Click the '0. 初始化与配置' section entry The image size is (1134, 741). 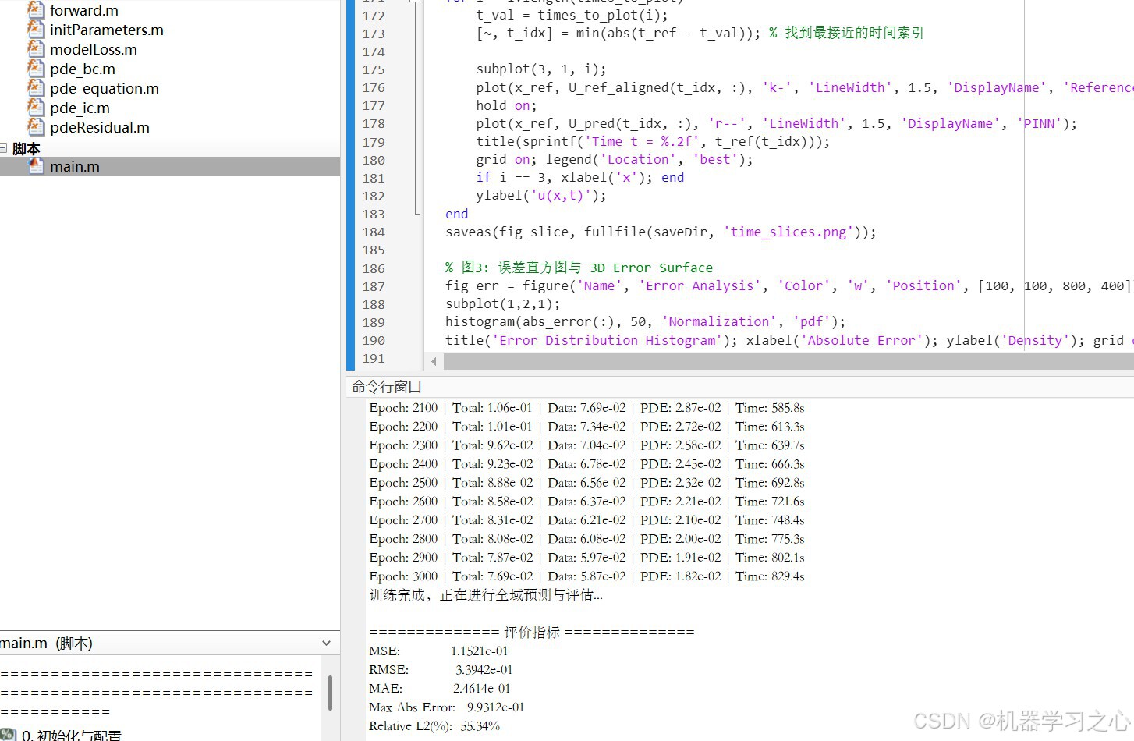72,735
